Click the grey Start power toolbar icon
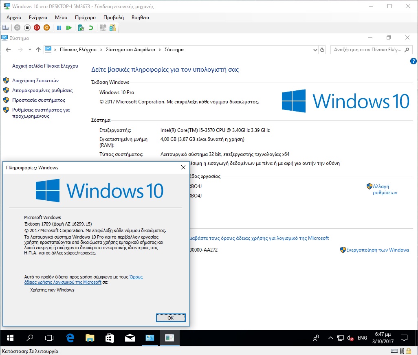This screenshot has width=418, height=355. coord(18,27)
